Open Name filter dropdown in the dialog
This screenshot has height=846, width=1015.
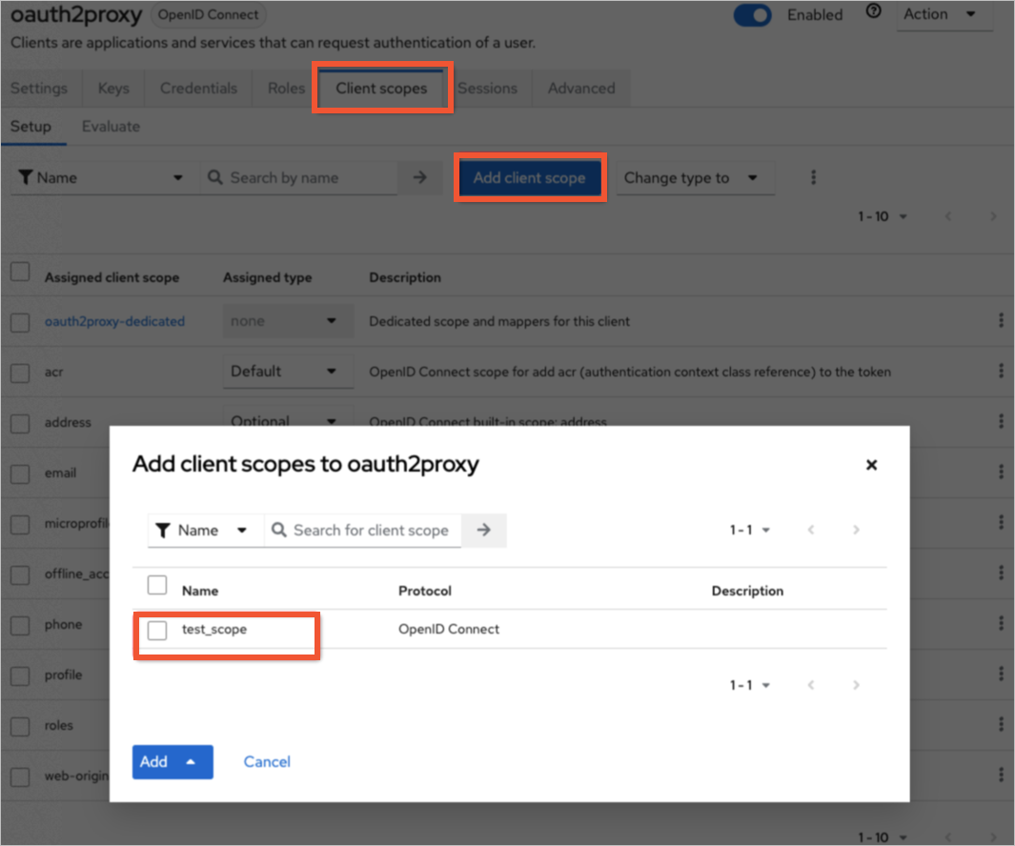click(205, 530)
